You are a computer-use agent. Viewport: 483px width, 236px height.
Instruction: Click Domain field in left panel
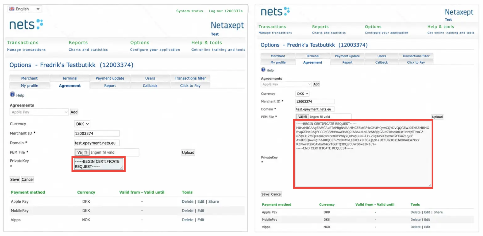point(97,143)
